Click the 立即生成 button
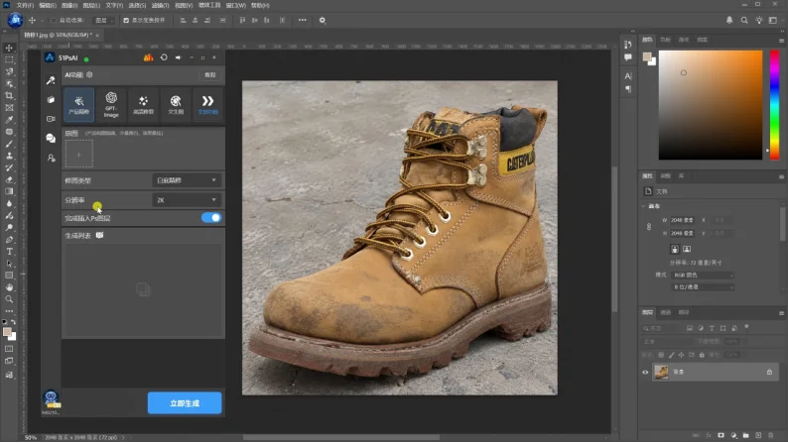Image resolution: width=788 pixels, height=443 pixels. click(185, 403)
